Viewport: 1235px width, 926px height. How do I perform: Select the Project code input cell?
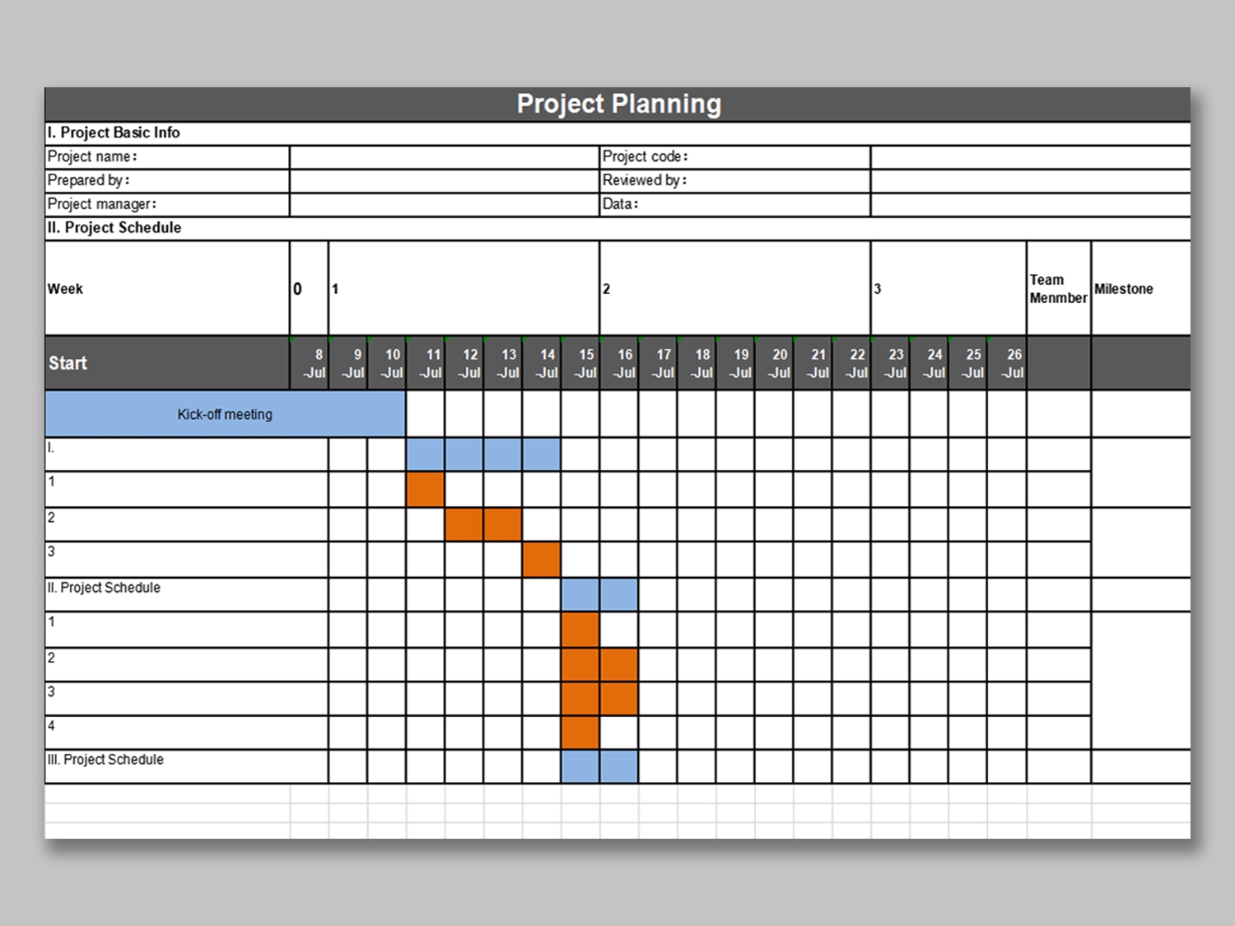coord(1029,157)
